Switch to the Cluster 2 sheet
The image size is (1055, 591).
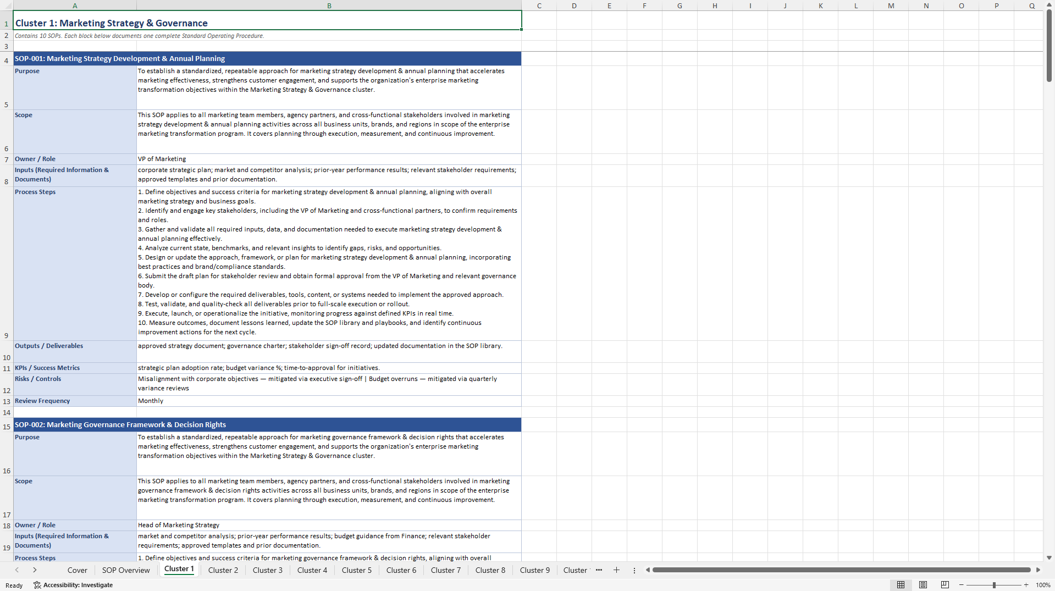point(223,570)
